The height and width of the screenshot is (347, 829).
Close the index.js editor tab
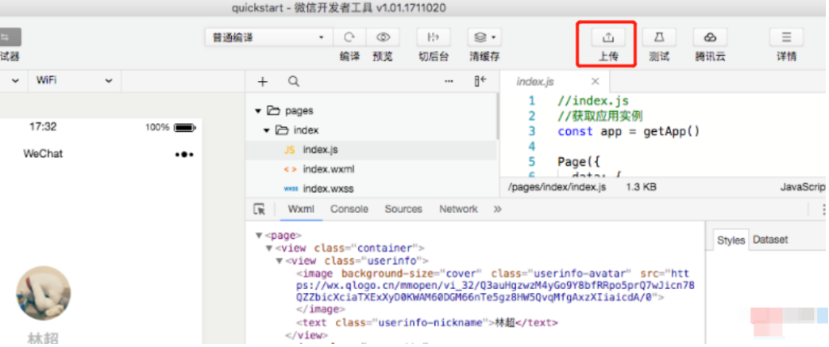[596, 82]
